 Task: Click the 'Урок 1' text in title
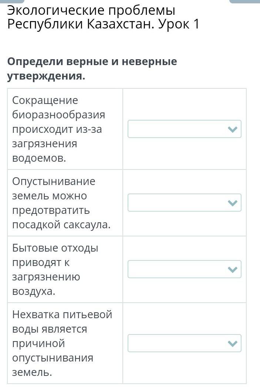click(x=179, y=24)
